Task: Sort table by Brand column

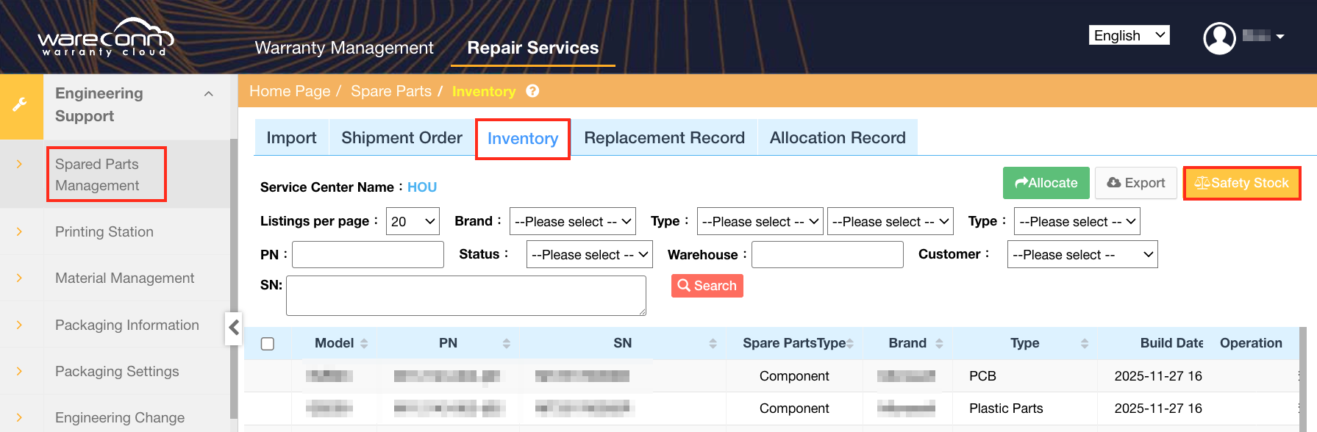Action: click(938, 344)
